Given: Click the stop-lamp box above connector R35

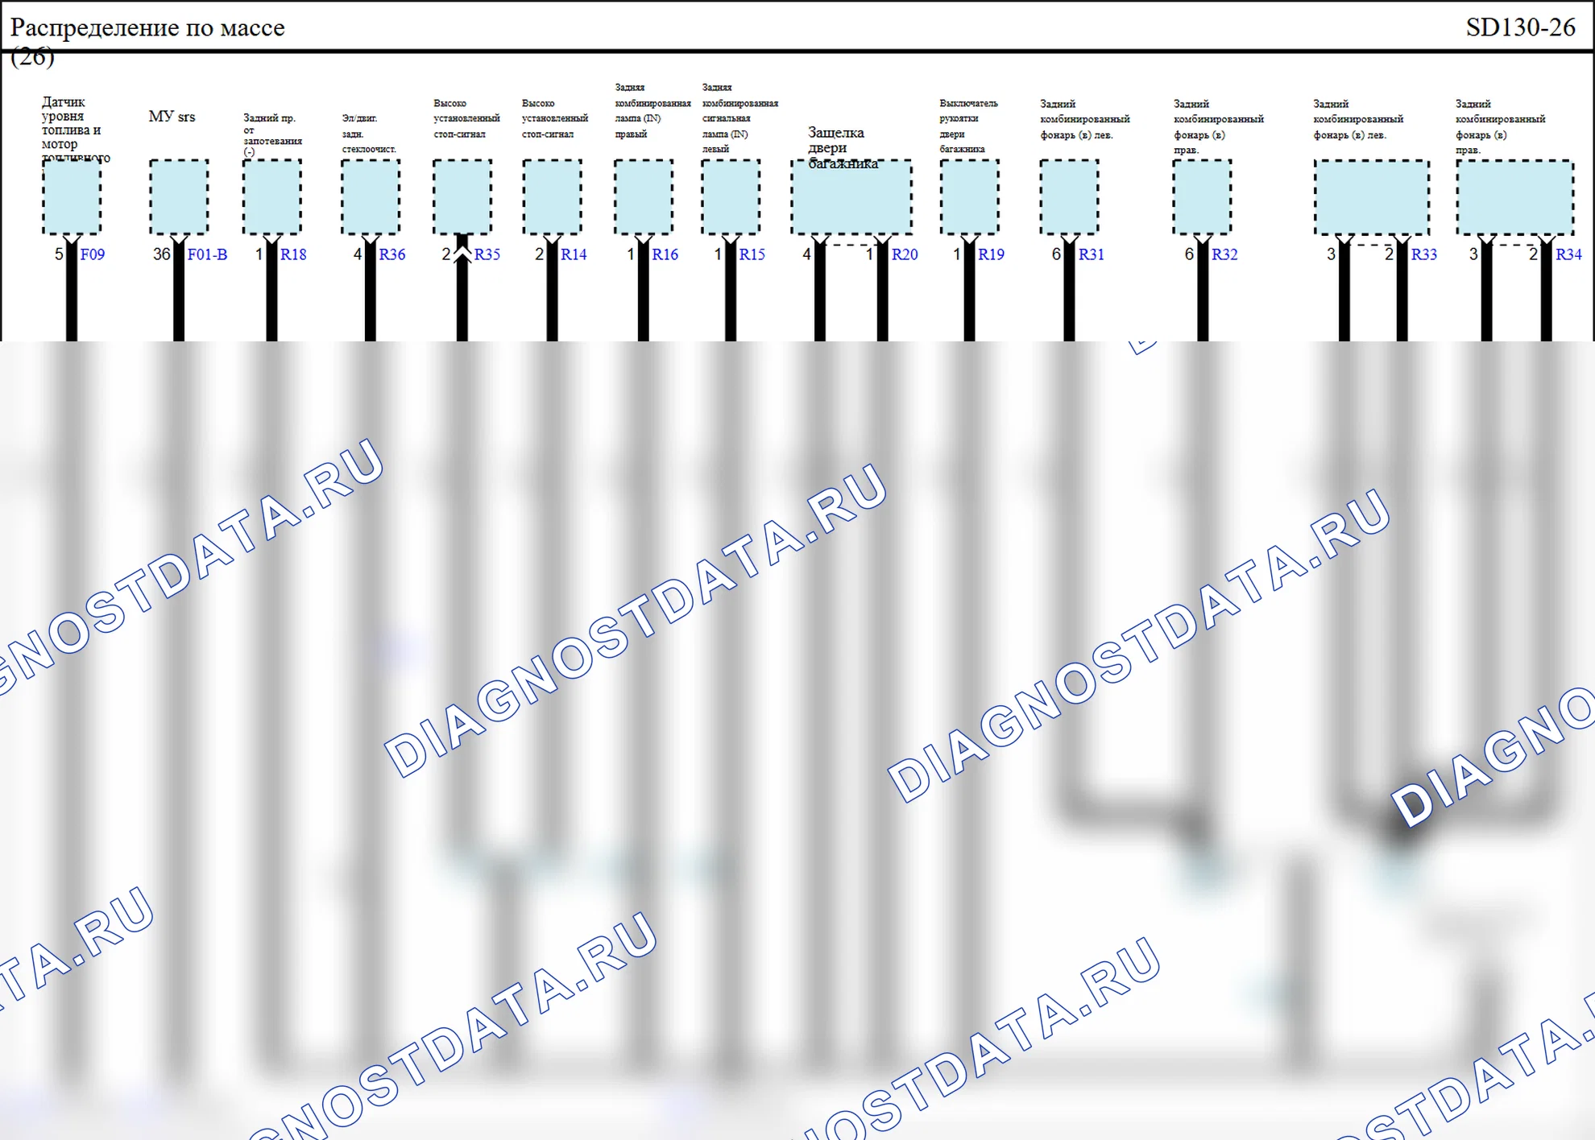Looking at the screenshot, I should pyautogui.click(x=462, y=197).
